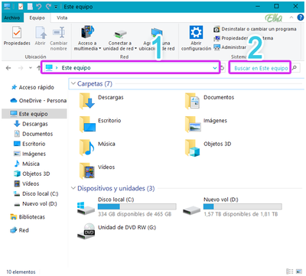Select the Documentos folder icon
The height and width of the screenshot is (276, 306).
pyautogui.click(x=193, y=101)
